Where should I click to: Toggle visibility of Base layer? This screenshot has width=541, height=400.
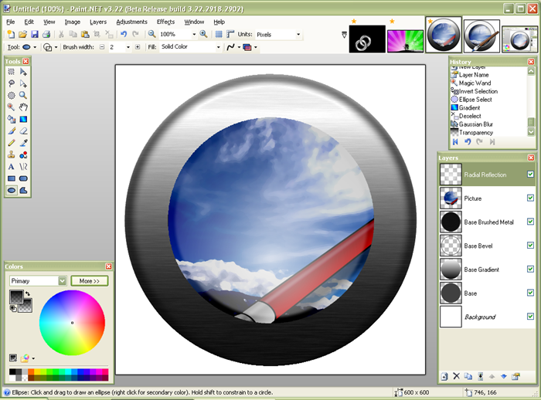click(530, 293)
